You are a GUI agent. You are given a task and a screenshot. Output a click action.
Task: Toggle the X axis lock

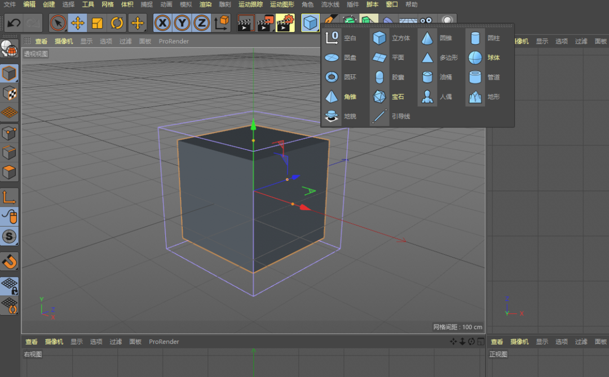tap(163, 23)
